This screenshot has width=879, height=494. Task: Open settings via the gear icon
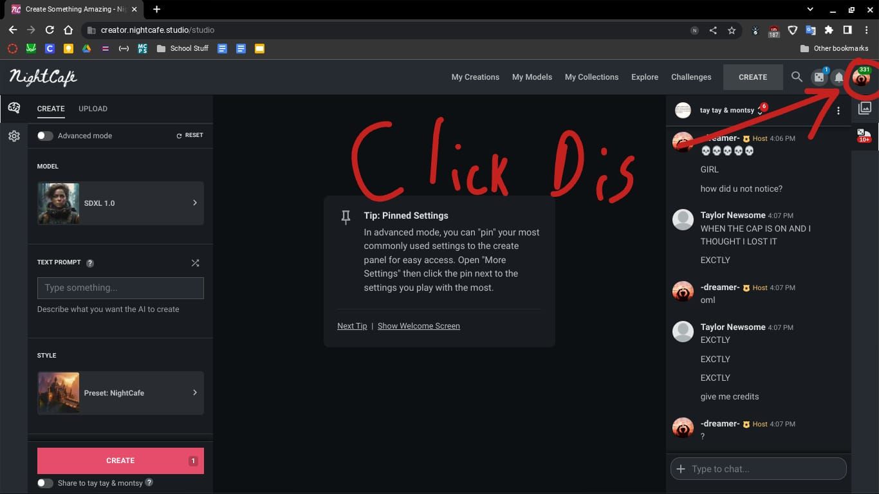pos(14,135)
